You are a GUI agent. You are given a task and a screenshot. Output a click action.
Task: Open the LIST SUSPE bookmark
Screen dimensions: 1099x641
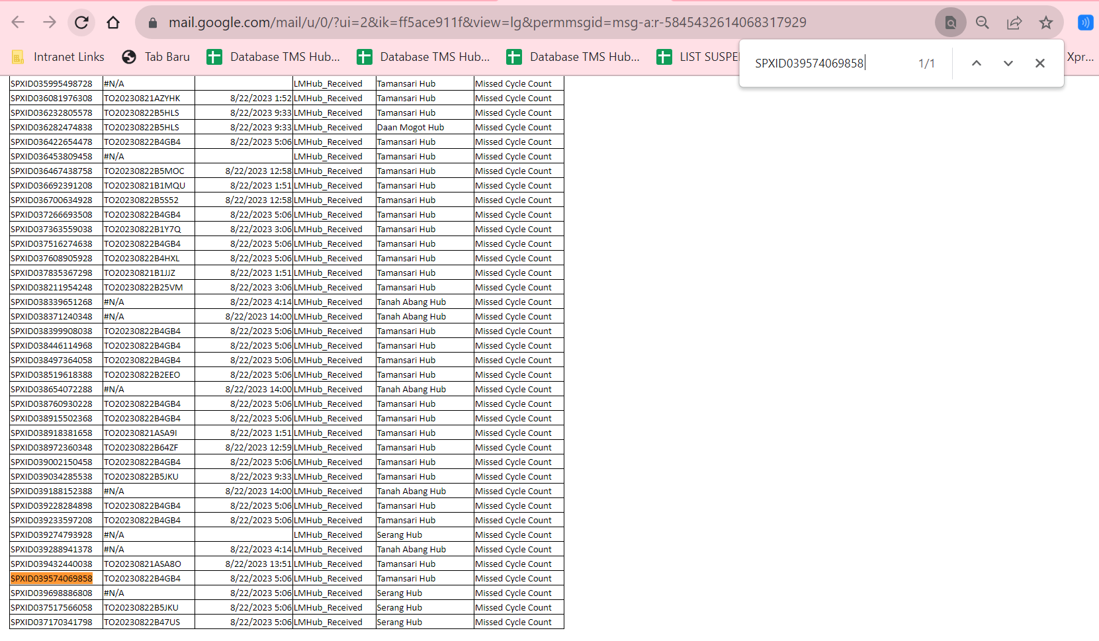(x=697, y=57)
